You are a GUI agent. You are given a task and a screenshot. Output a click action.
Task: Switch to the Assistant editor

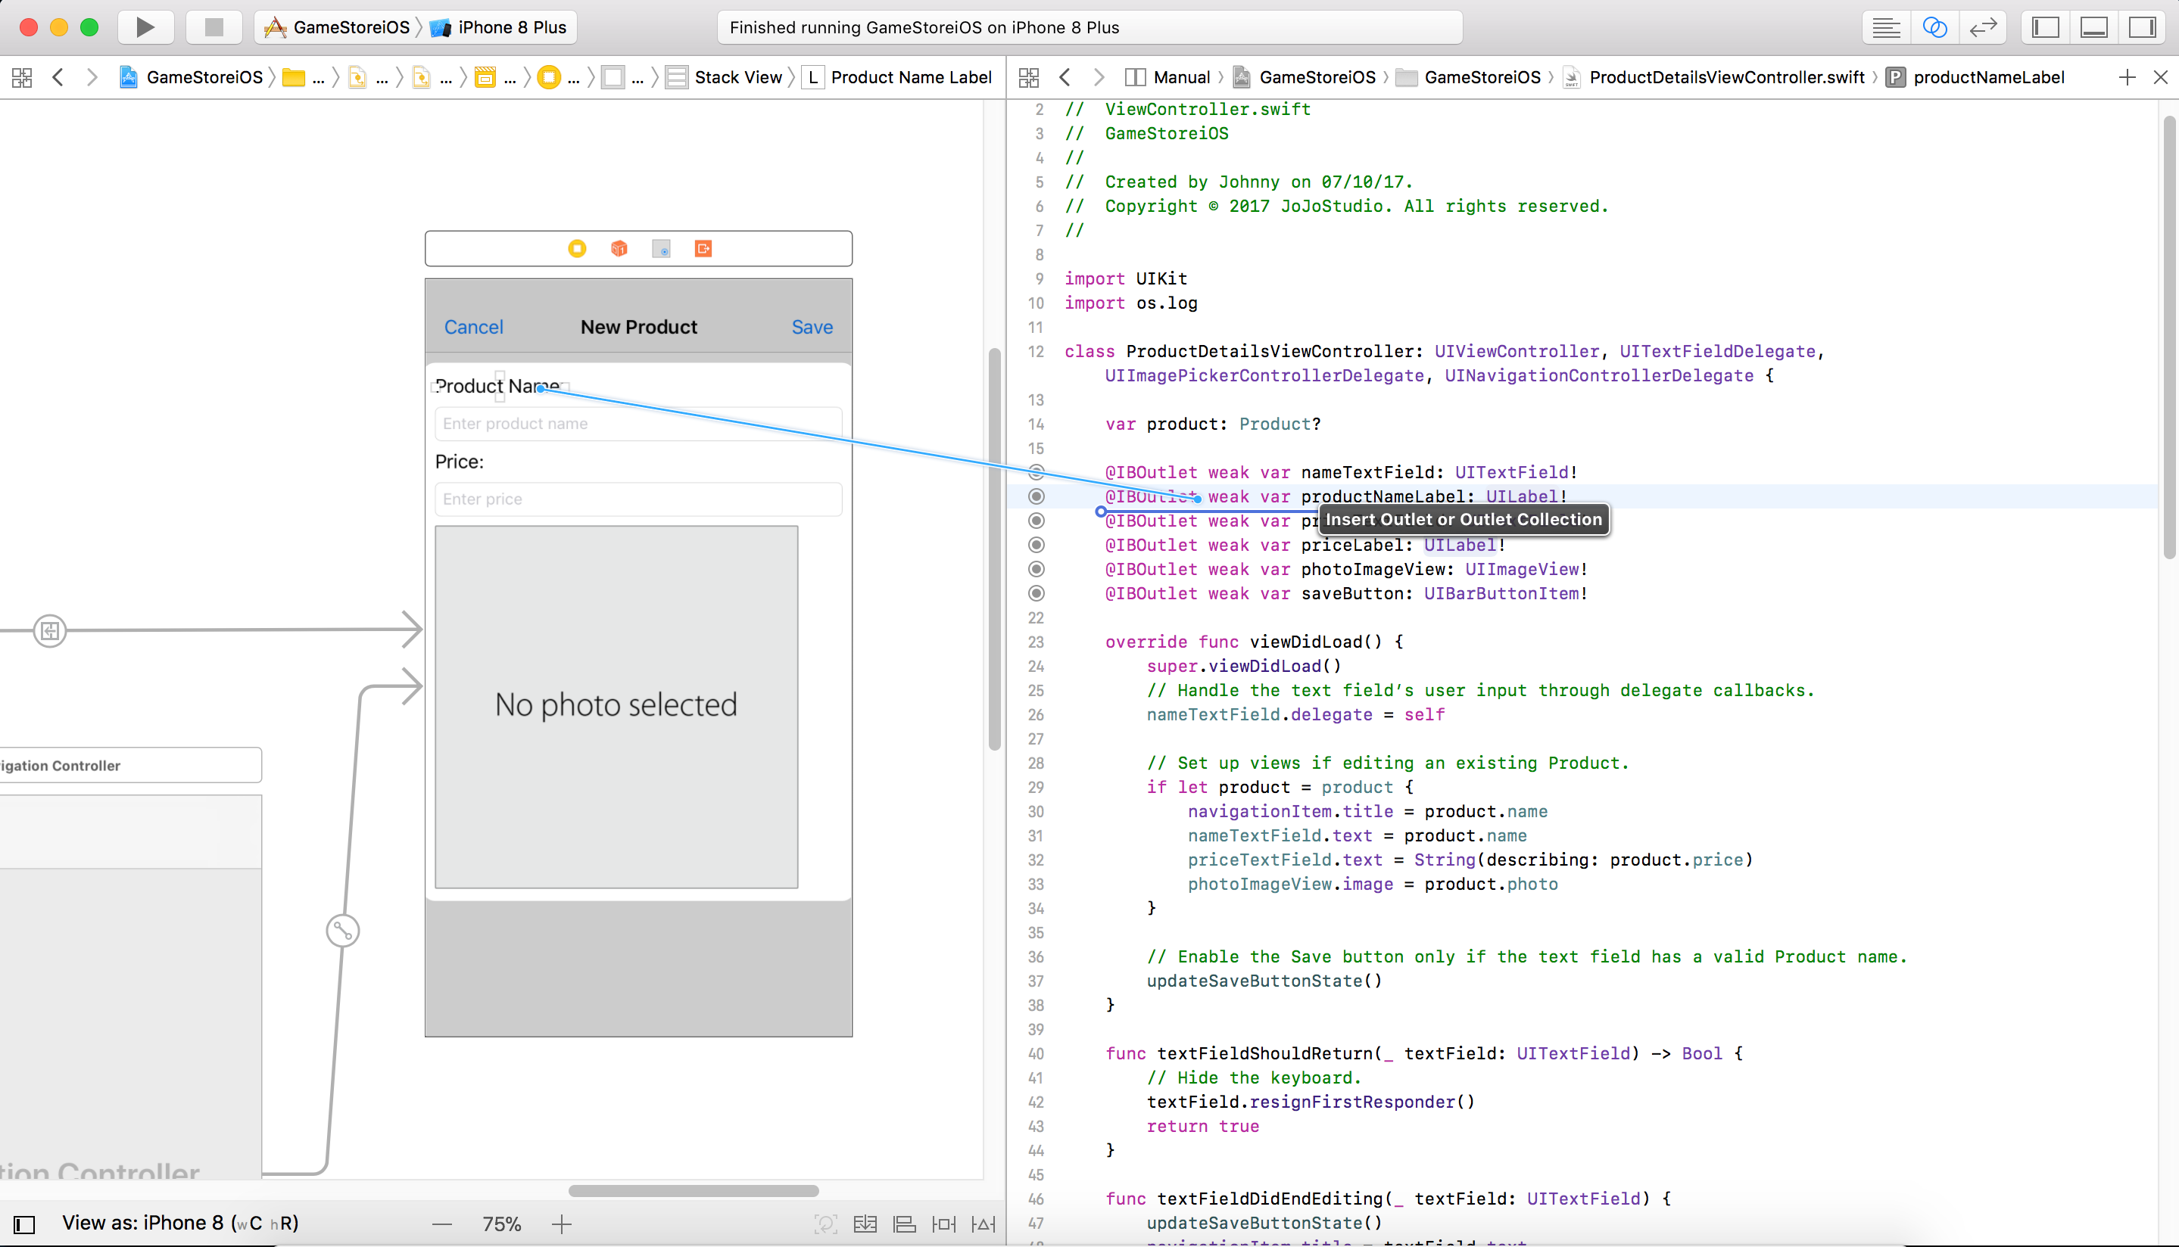[1934, 27]
